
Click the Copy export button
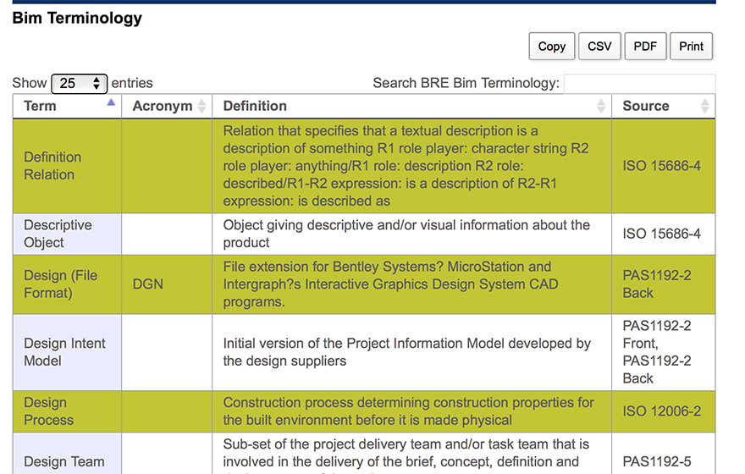pyautogui.click(x=551, y=47)
